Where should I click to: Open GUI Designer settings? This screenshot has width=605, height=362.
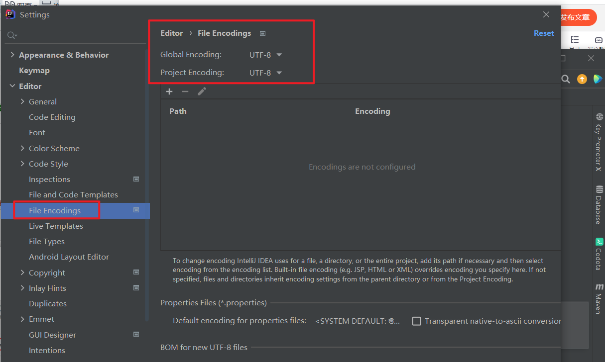(52, 335)
